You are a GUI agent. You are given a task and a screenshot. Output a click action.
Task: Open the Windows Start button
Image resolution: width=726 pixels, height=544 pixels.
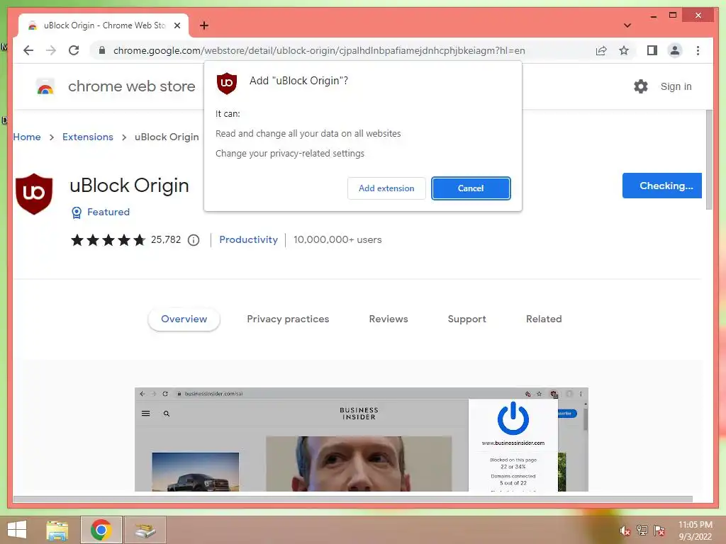(x=17, y=530)
